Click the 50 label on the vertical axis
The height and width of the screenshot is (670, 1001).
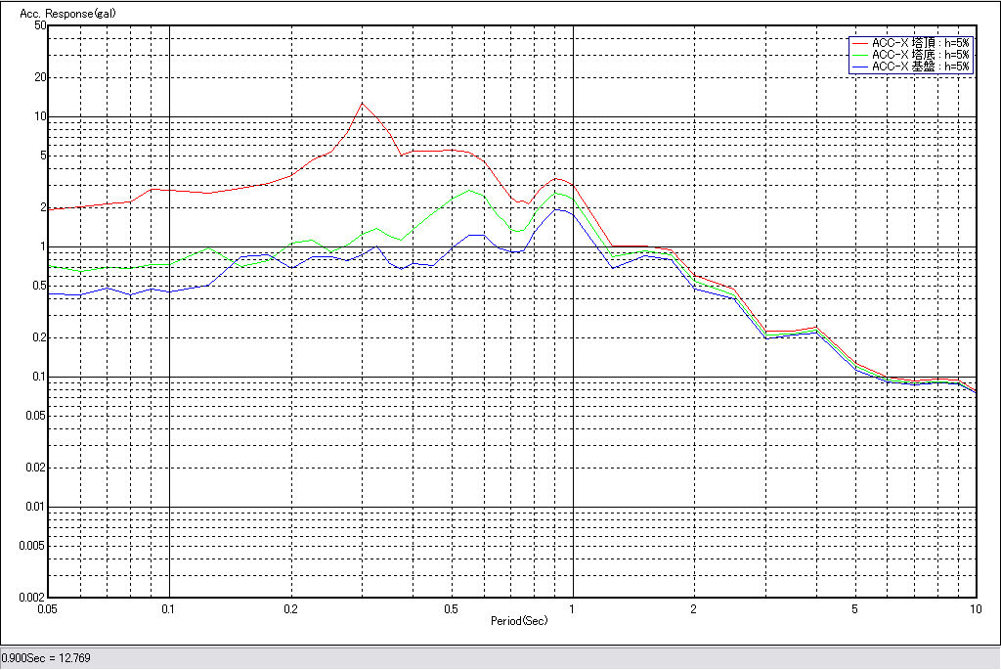40,25
